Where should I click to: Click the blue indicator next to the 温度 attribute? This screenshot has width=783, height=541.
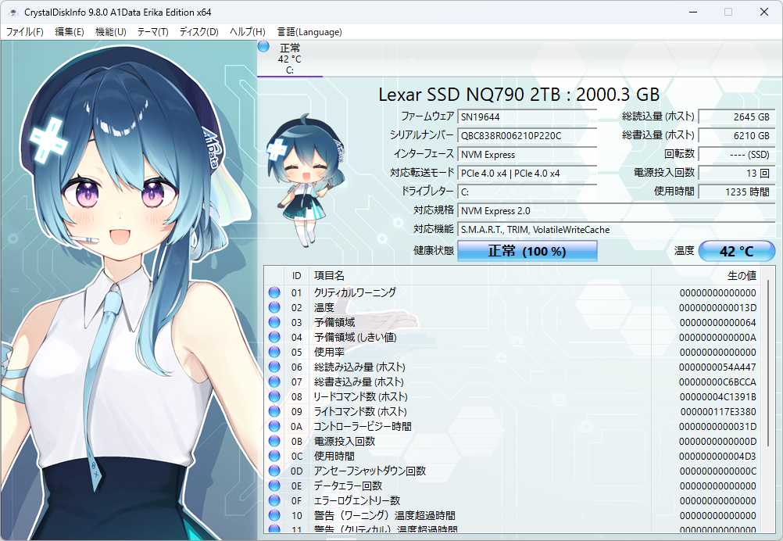pyautogui.click(x=274, y=307)
